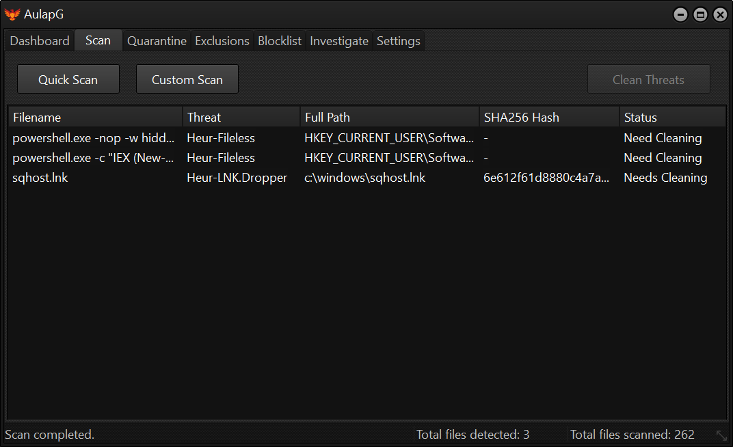Click 'Total files scanned: 262' in the status bar
This screenshot has width=733, height=447.
[x=632, y=435]
